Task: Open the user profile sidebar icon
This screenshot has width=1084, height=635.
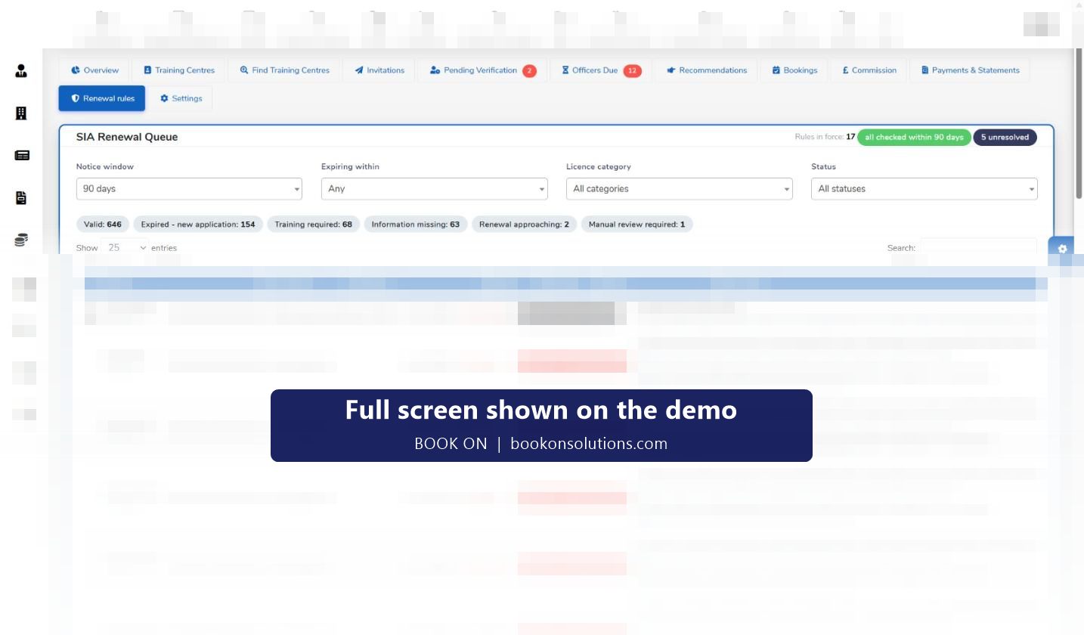Action: click(x=21, y=70)
